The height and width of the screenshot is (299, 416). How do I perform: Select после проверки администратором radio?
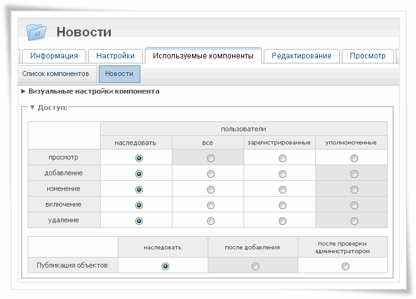(346, 266)
